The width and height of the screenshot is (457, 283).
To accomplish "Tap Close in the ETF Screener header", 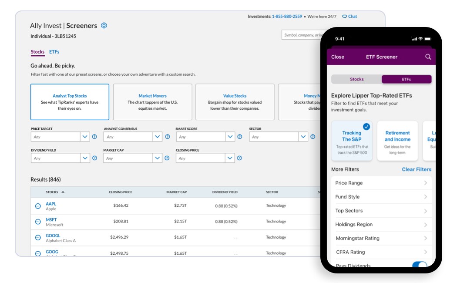I will [x=337, y=57].
